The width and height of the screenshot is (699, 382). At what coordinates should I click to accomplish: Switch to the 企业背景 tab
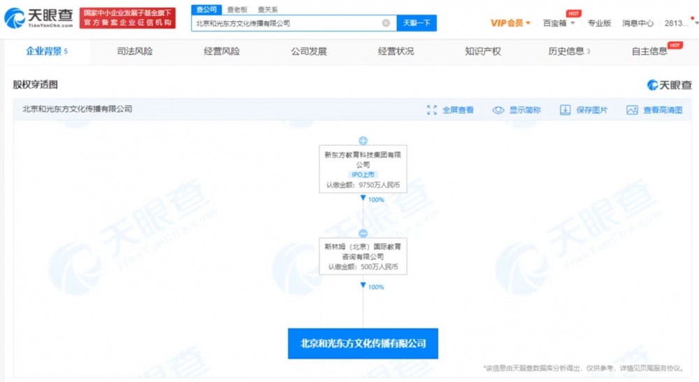point(47,51)
